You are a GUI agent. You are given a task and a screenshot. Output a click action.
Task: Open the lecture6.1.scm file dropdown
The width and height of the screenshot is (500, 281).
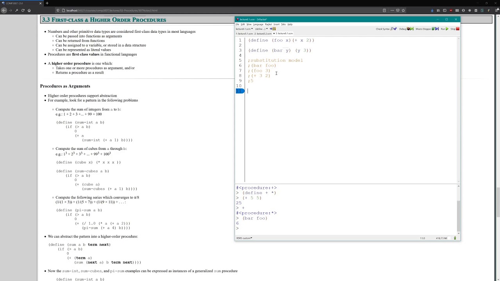click(x=244, y=29)
